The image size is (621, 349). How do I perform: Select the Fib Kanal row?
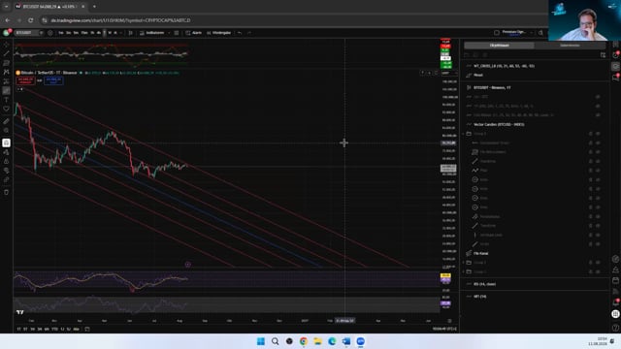pyautogui.click(x=535, y=253)
